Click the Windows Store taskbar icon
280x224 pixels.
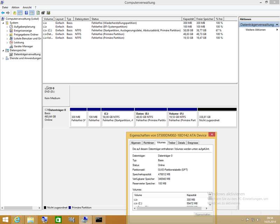point(57,219)
